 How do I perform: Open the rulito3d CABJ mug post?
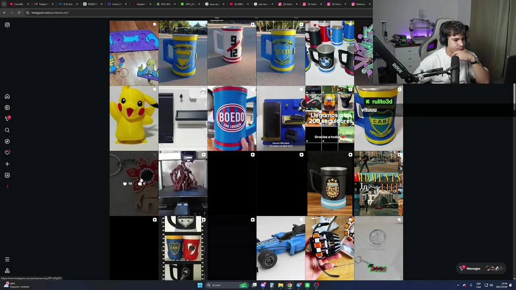pyautogui.click(x=379, y=118)
